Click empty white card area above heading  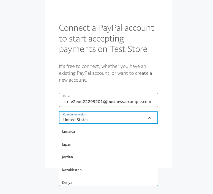click(x=108, y=11)
